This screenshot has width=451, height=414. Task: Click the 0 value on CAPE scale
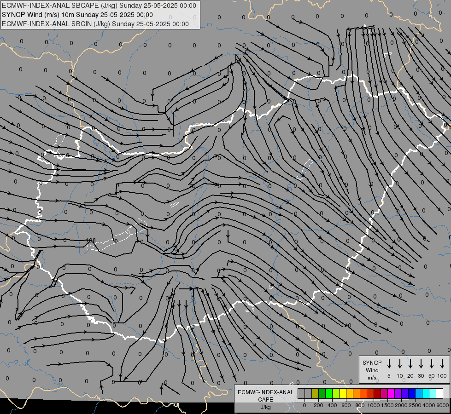click(x=305, y=405)
